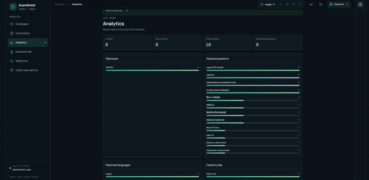Image resolution: width=369 pixels, height=180 pixels.
Task: Open the Investigate page
Action: pos(28,24)
